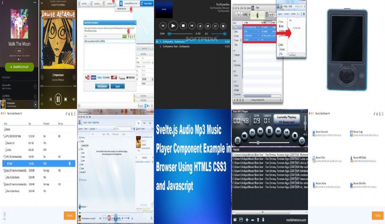Viewport: 385px width, 224px height.
Task: Click the Stop button in Softpedia player
Action: point(183,26)
